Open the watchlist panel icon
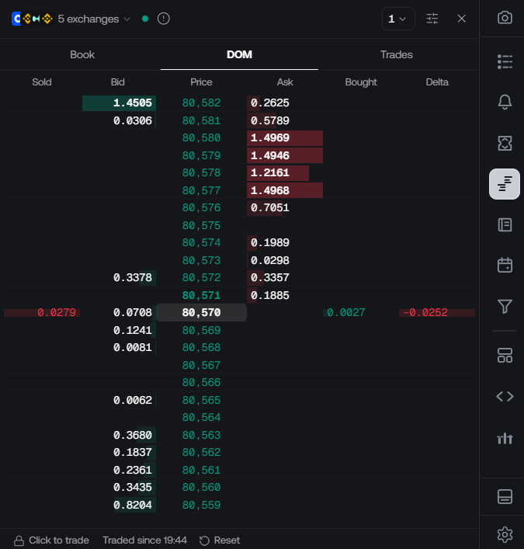Screen dimensions: 524x549 [505, 61]
